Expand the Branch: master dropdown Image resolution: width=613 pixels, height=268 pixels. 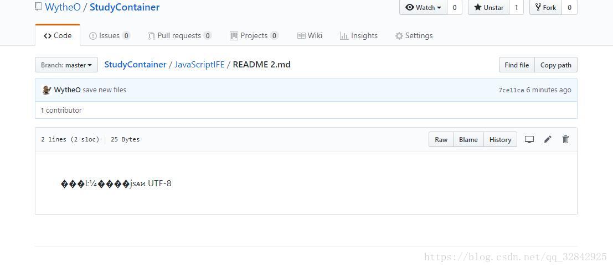[x=66, y=65]
